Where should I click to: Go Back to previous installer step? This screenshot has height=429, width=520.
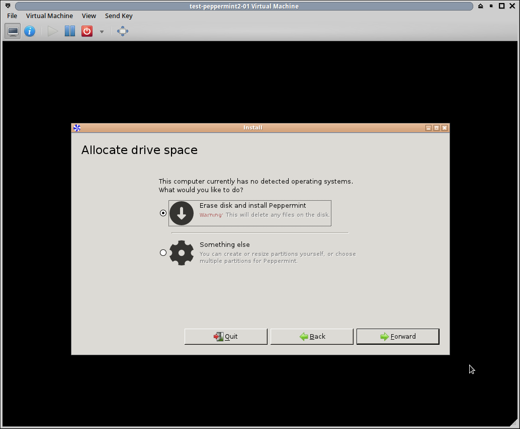312,336
